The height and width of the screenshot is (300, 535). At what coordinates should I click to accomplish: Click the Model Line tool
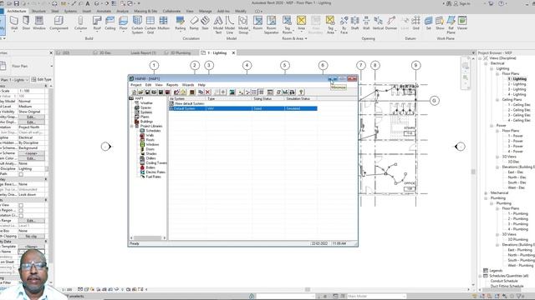230,24
